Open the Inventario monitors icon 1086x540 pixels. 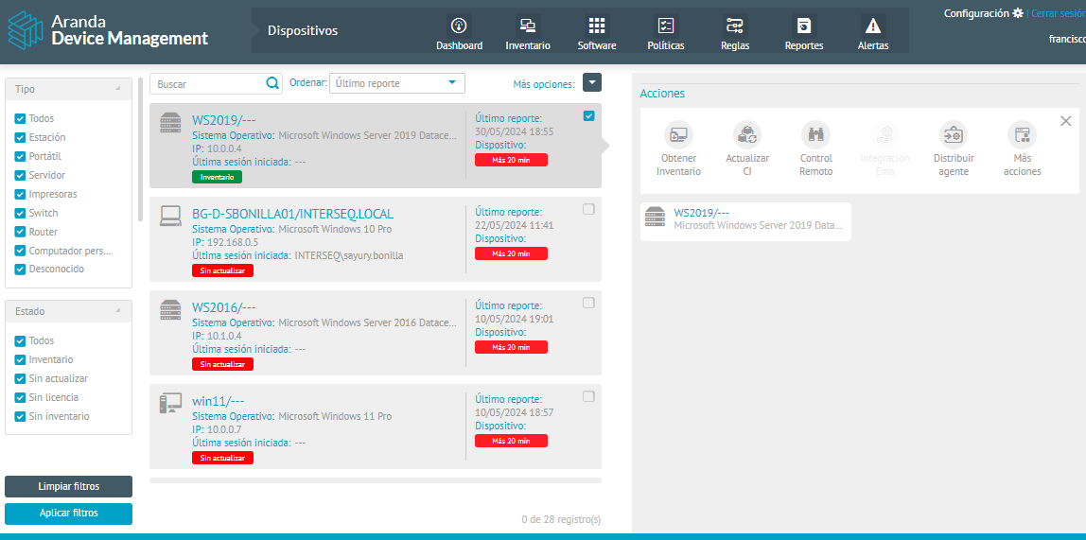pos(528,26)
